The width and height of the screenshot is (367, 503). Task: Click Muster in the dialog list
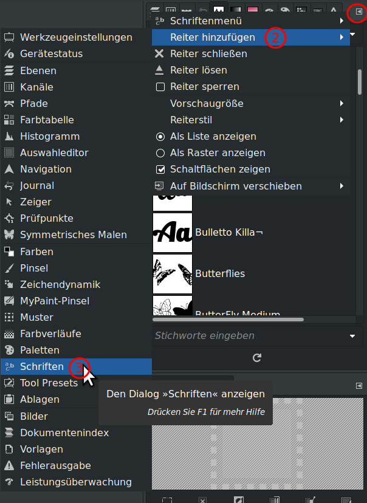[x=76, y=317]
